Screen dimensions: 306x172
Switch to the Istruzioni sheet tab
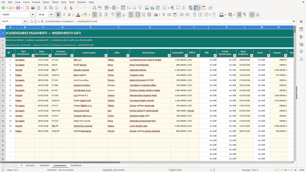click(x=30, y=165)
